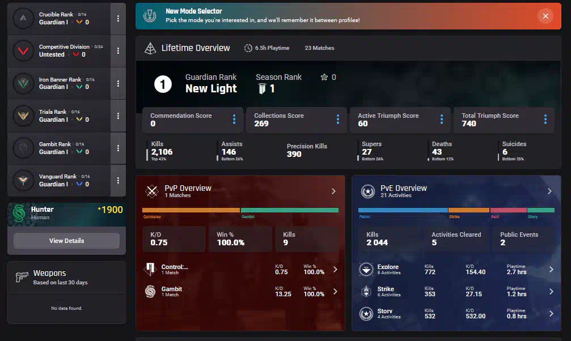Open Commendation Score options menu
The image size is (571, 341).
point(234,120)
